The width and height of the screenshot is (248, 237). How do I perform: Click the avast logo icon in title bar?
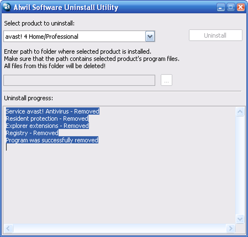[7, 7]
